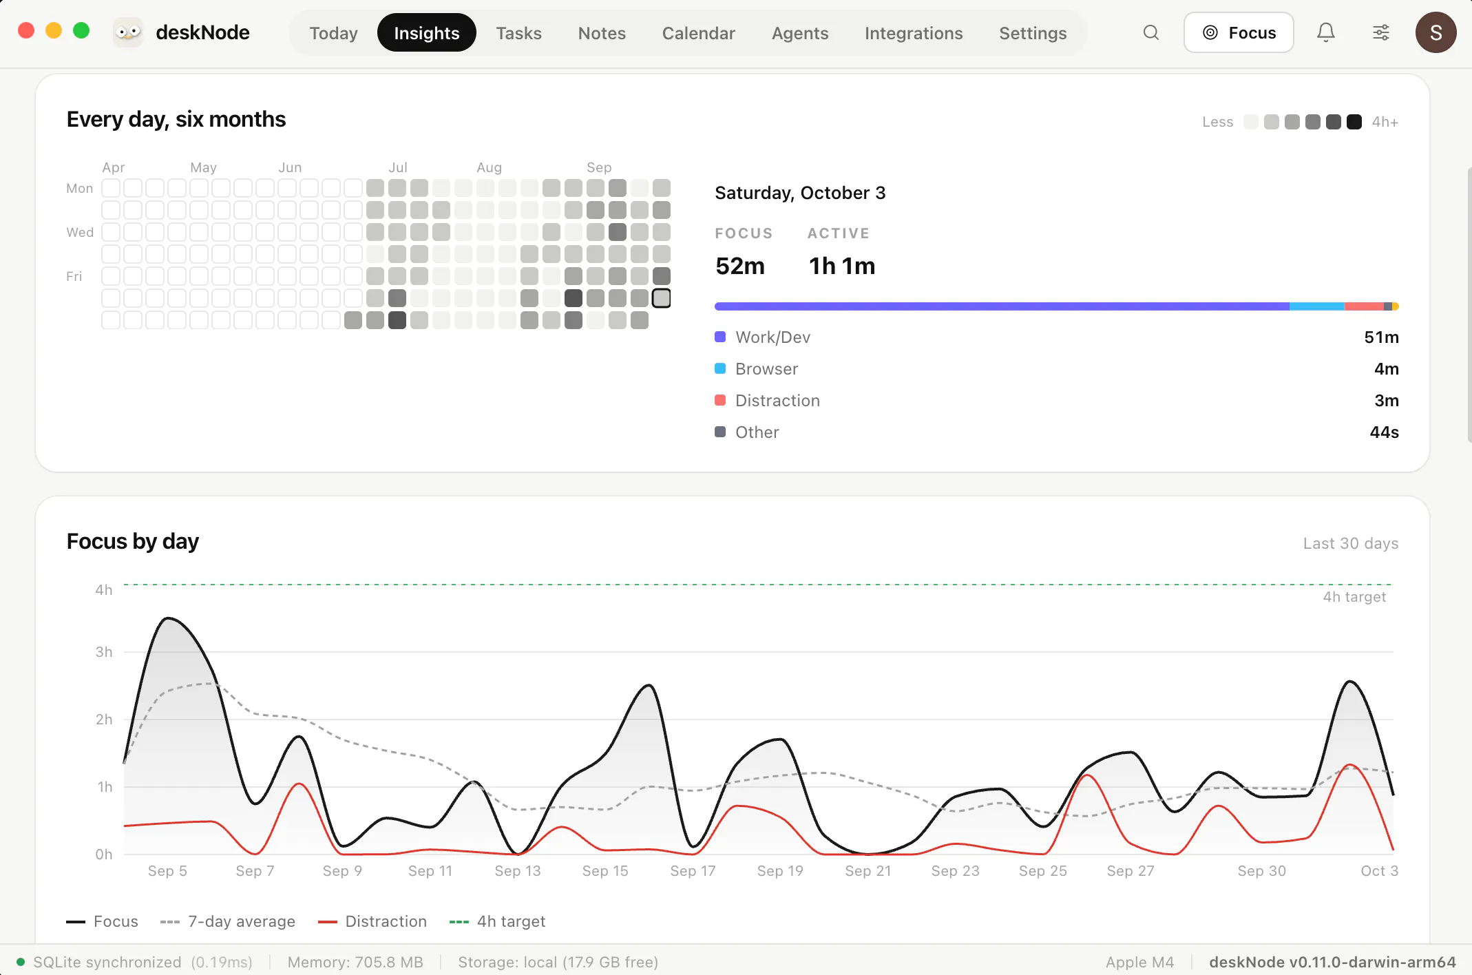The height and width of the screenshot is (975, 1472).
Task: Open the sliders preferences icon
Action: pos(1381,32)
